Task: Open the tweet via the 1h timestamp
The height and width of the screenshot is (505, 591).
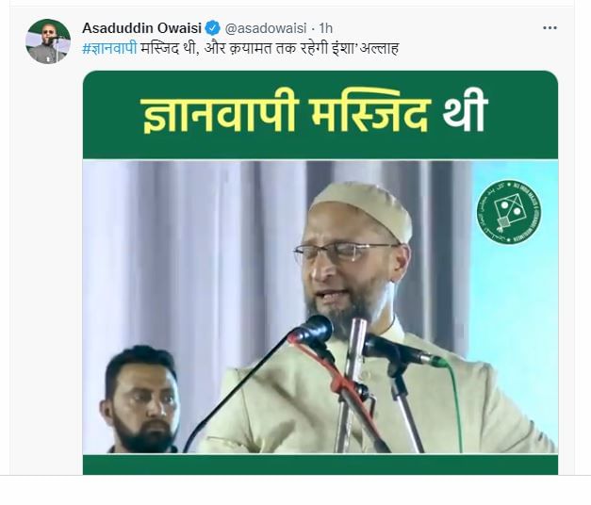Action: coord(325,28)
